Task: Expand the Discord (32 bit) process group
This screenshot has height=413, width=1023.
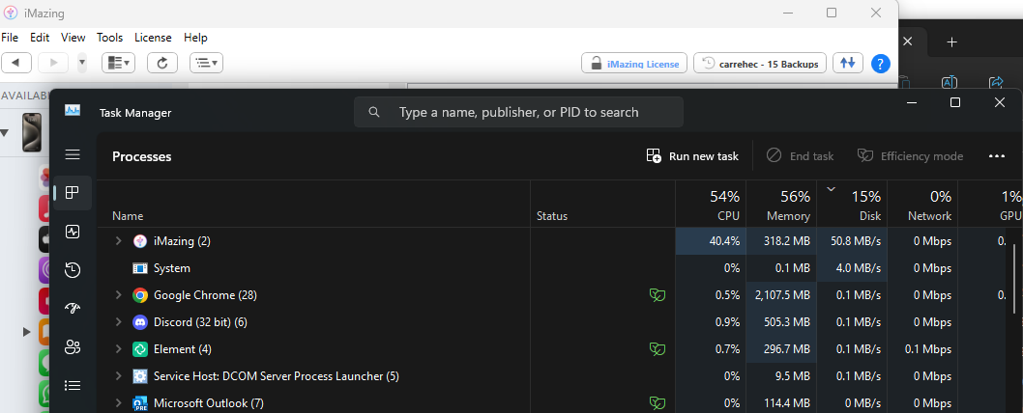Action: 118,321
